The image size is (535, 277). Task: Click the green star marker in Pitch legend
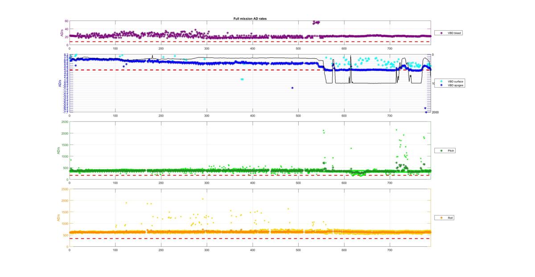[x=441, y=151]
